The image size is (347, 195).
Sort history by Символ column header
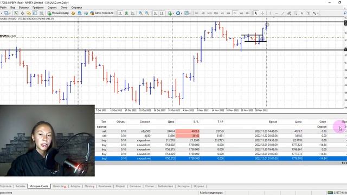coord(145,122)
